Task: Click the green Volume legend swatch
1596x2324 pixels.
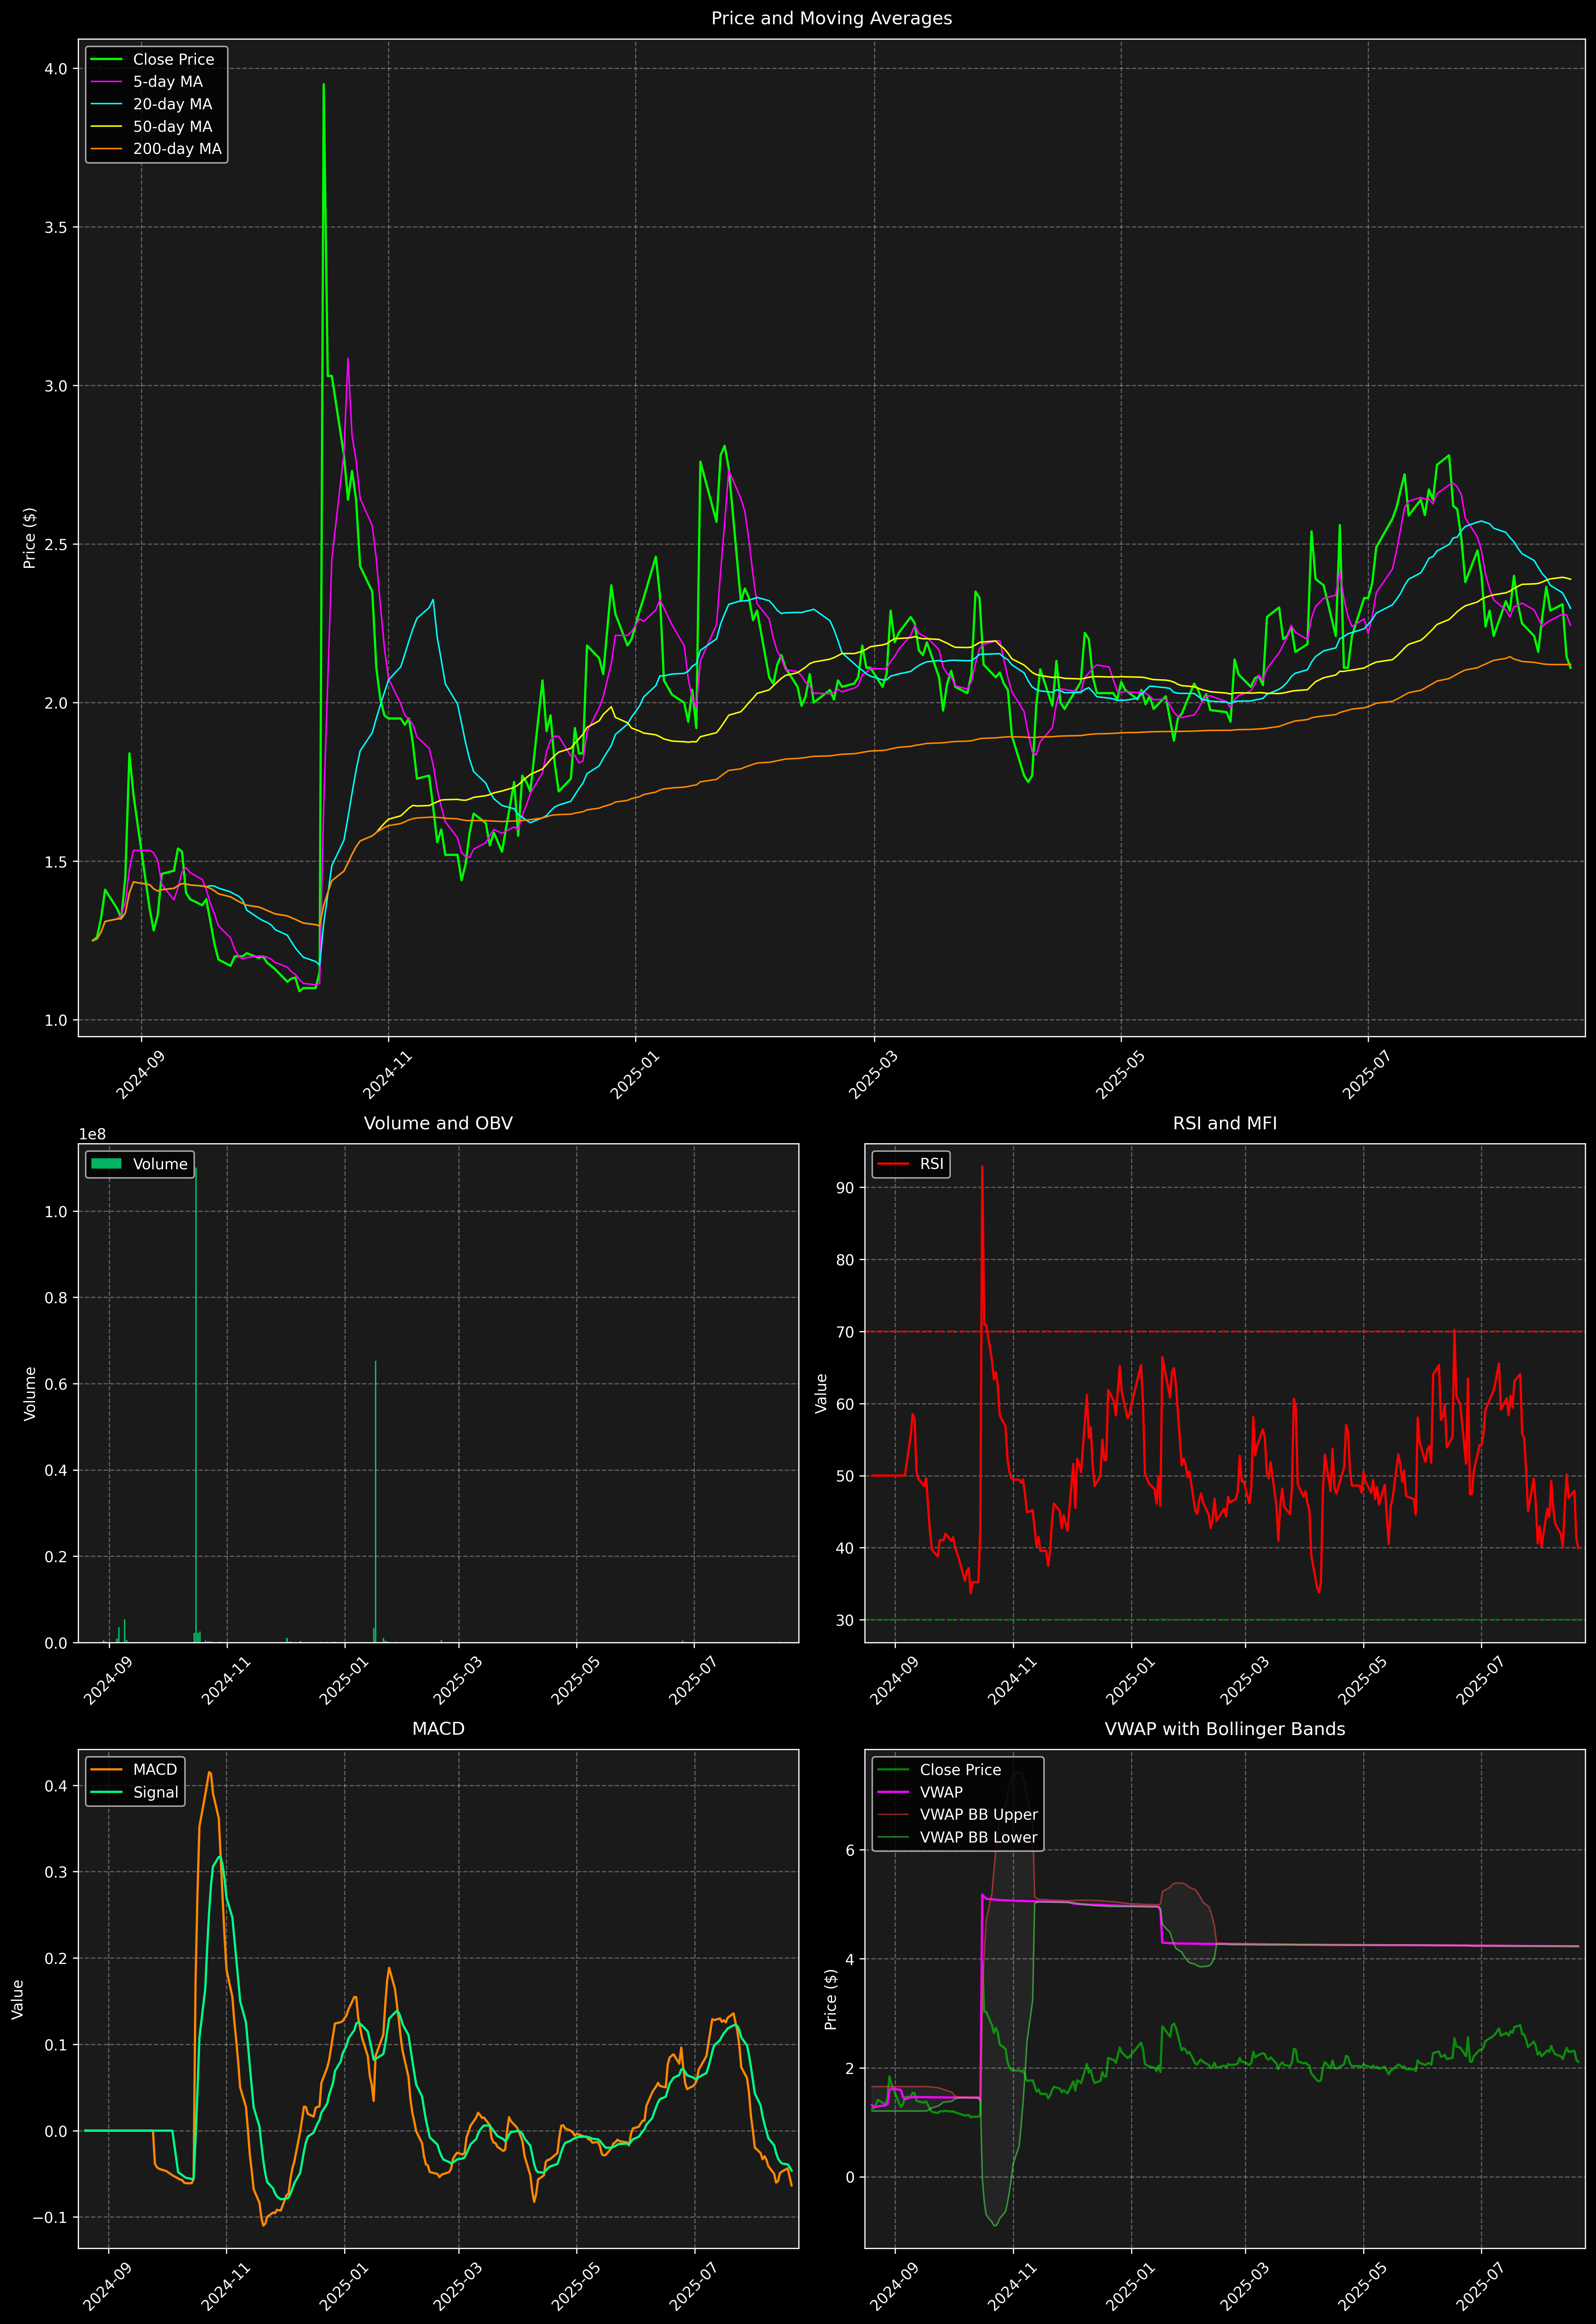Action: pyautogui.click(x=106, y=1164)
